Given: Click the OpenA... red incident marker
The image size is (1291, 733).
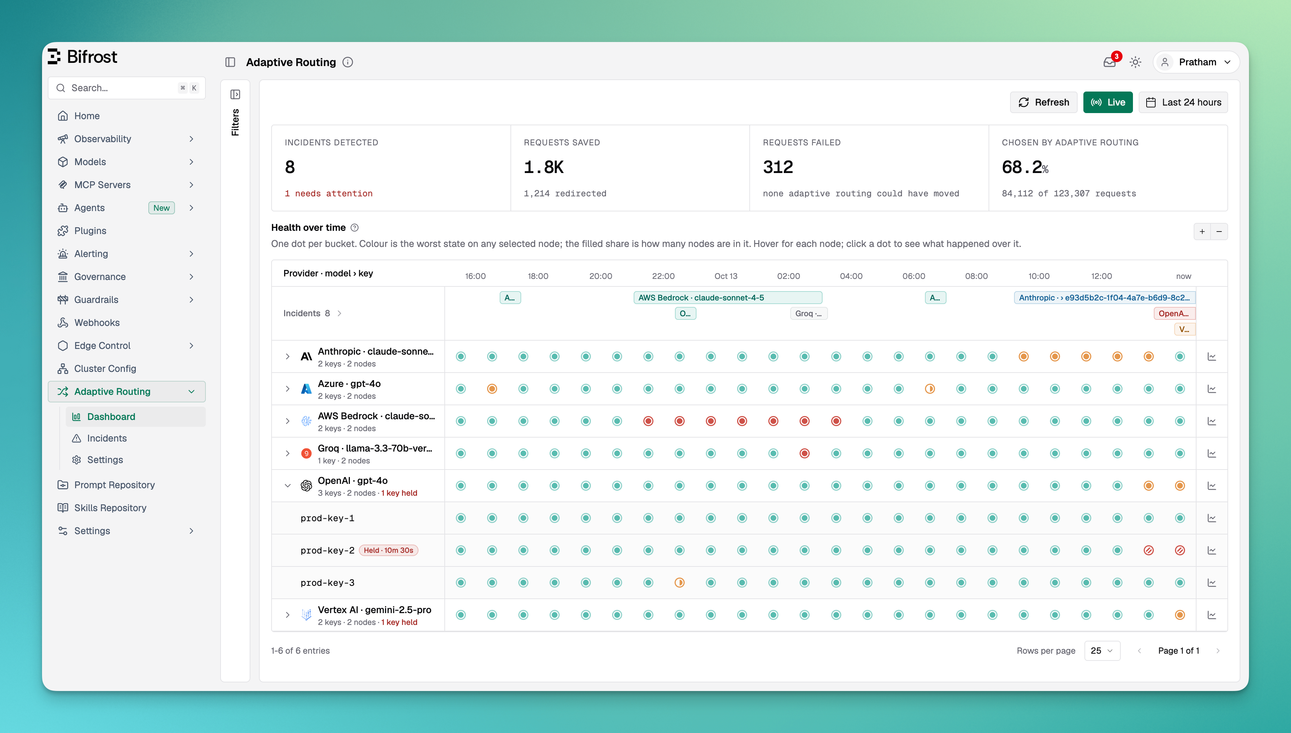Looking at the screenshot, I should (x=1174, y=313).
